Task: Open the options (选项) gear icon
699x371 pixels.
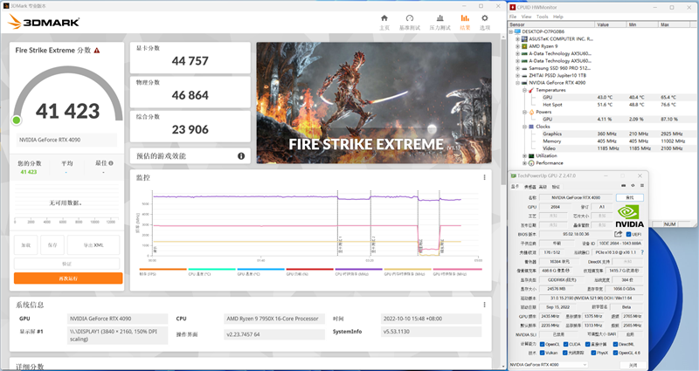Action: pyautogui.click(x=485, y=18)
